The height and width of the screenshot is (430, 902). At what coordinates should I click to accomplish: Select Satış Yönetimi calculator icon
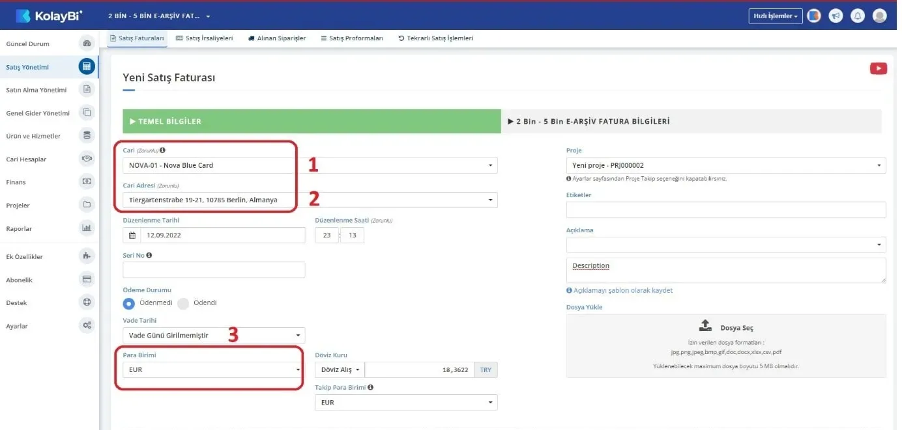(x=87, y=66)
